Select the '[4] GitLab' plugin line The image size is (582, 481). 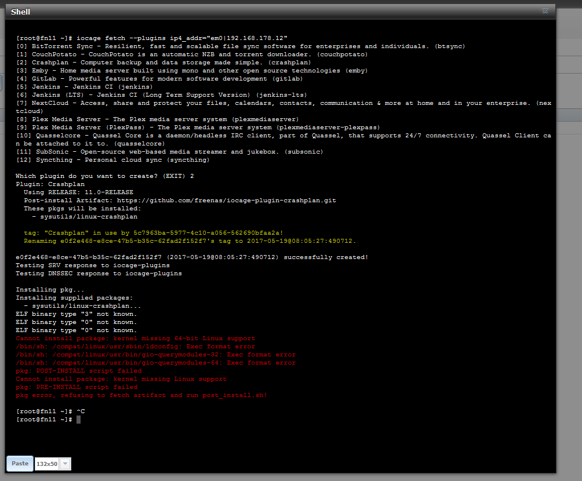[159, 79]
